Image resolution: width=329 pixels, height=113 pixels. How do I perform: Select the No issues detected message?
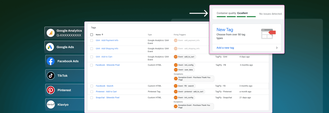pyautogui.click(x=271, y=14)
